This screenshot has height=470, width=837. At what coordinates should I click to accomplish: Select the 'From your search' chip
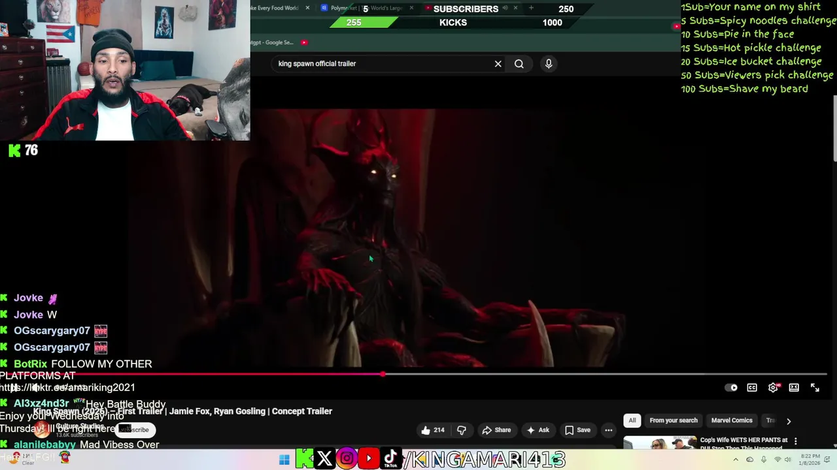coord(674,420)
